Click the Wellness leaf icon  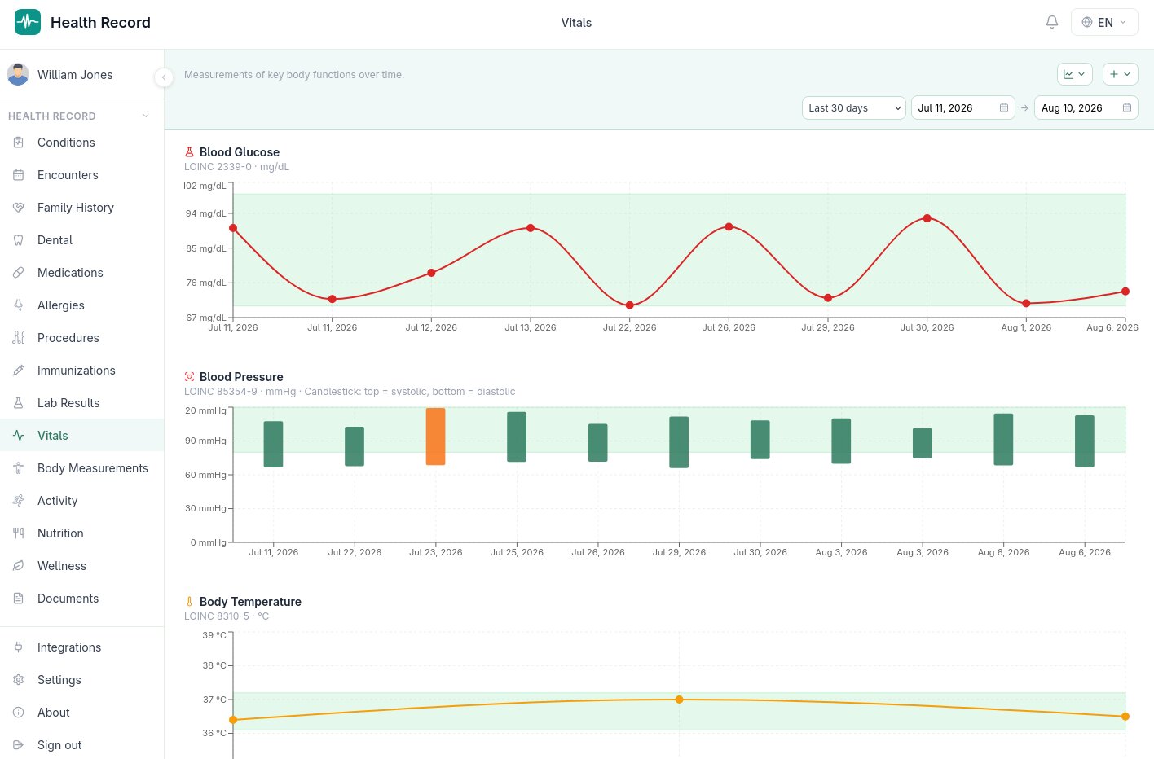[x=19, y=566]
